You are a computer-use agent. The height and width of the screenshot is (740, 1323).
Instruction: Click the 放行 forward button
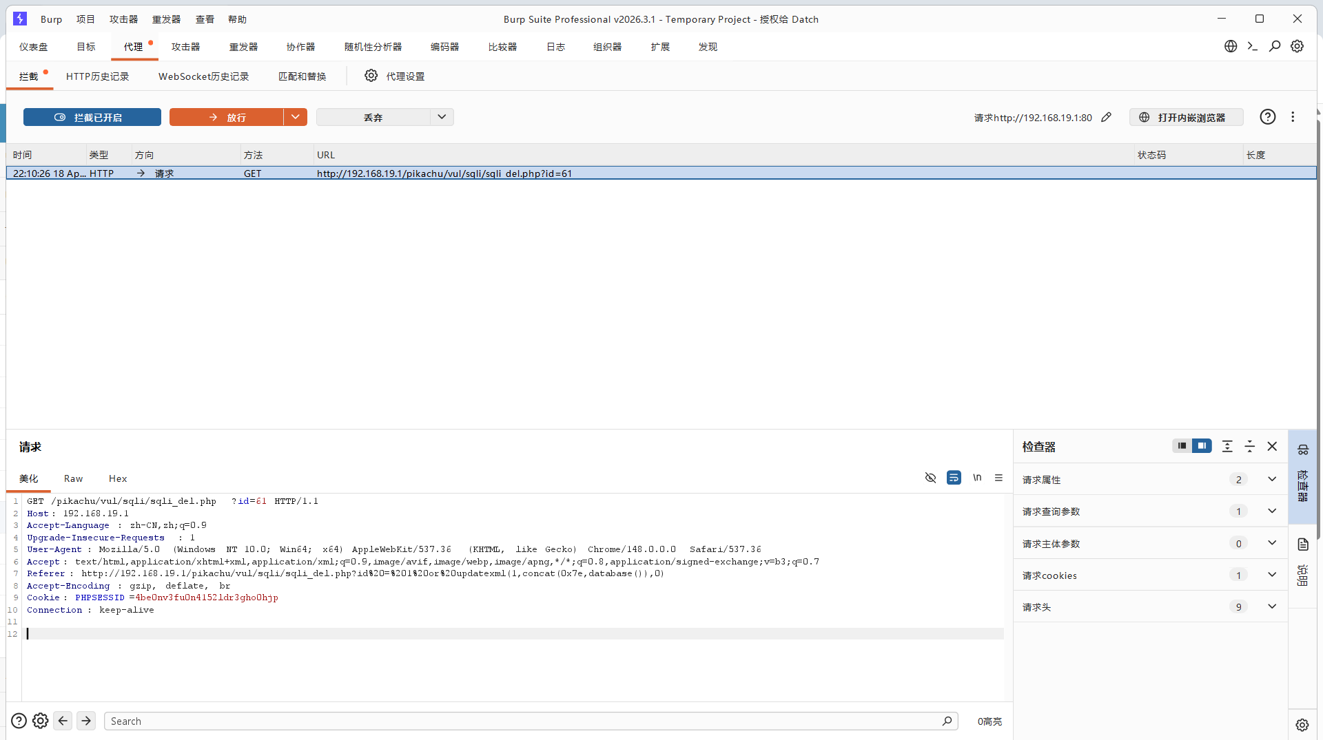(x=226, y=117)
